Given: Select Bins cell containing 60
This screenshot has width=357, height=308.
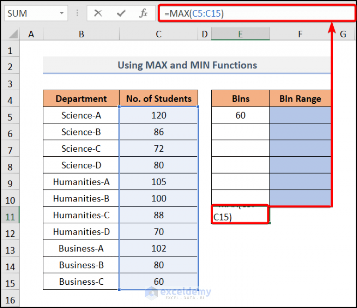Looking at the screenshot, I should 241,115.
